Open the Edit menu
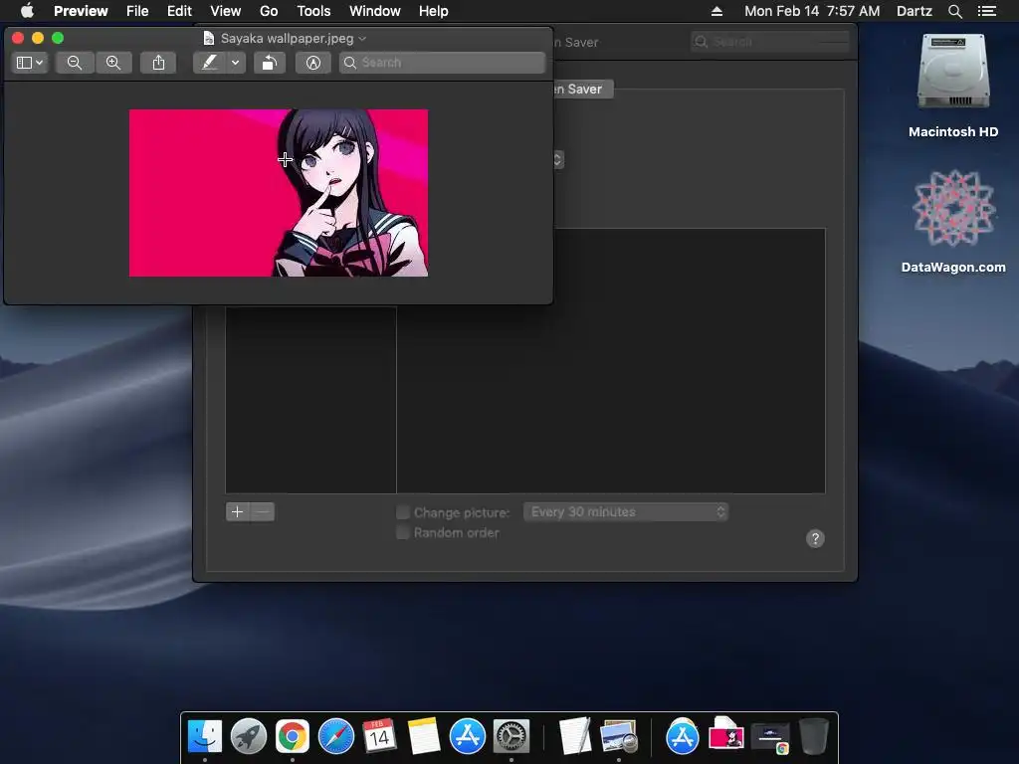The height and width of the screenshot is (764, 1019). tap(179, 11)
